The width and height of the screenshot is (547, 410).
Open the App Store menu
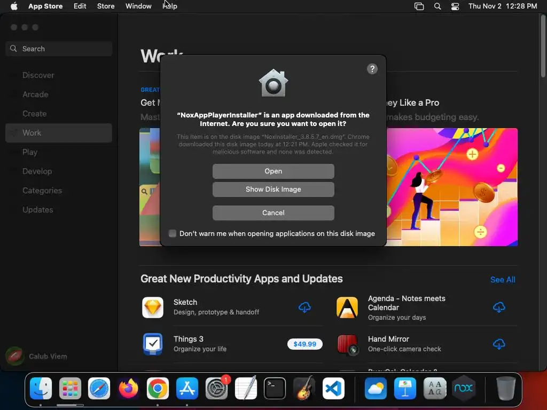[x=45, y=6]
